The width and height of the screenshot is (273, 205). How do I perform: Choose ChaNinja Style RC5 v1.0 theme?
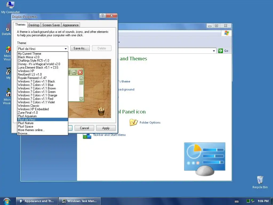pos(43,61)
